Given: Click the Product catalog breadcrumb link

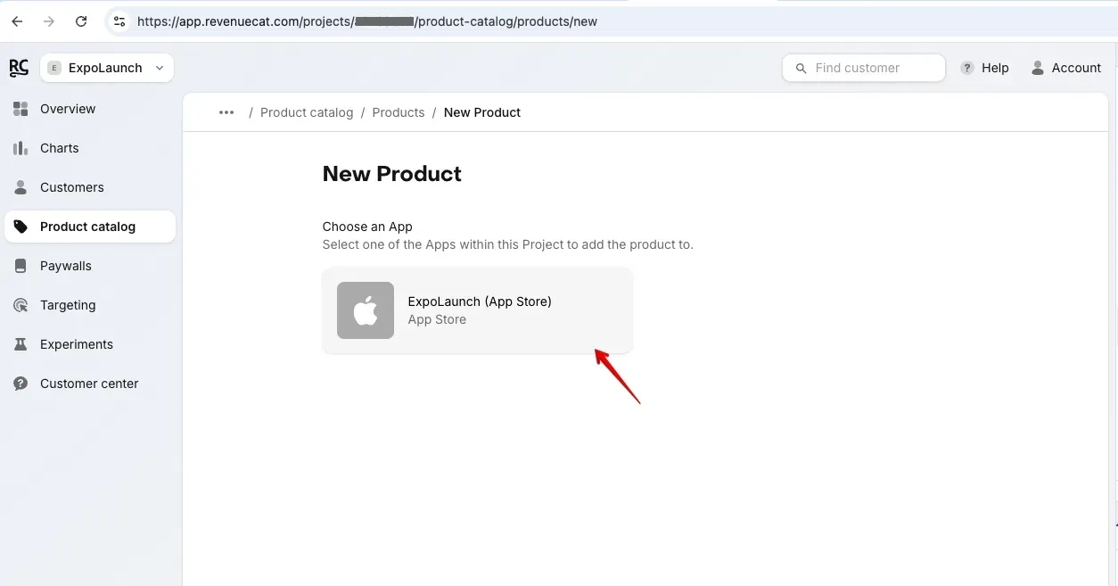Looking at the screenshot, I should [x=307, y=112].
